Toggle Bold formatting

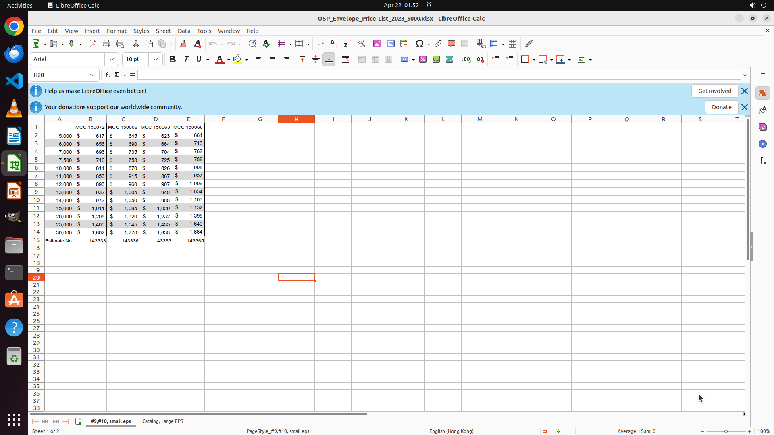tap(173, 60)
